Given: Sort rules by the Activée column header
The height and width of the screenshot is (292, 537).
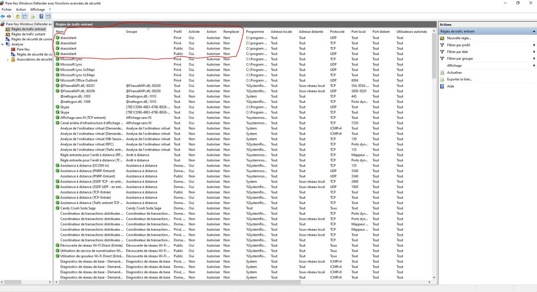Looking at the screenshot, I should [196, 32].
